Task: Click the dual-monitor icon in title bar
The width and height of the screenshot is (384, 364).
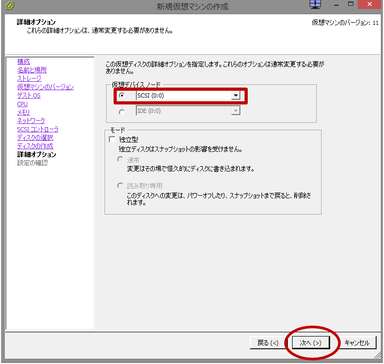Action: click(315, 4)
